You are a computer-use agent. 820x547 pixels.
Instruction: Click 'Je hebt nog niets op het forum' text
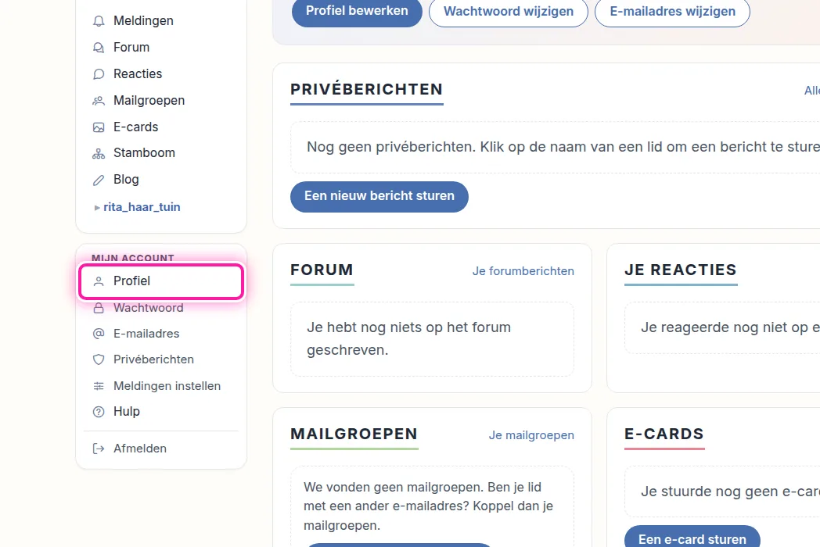[x=409, y=338]
